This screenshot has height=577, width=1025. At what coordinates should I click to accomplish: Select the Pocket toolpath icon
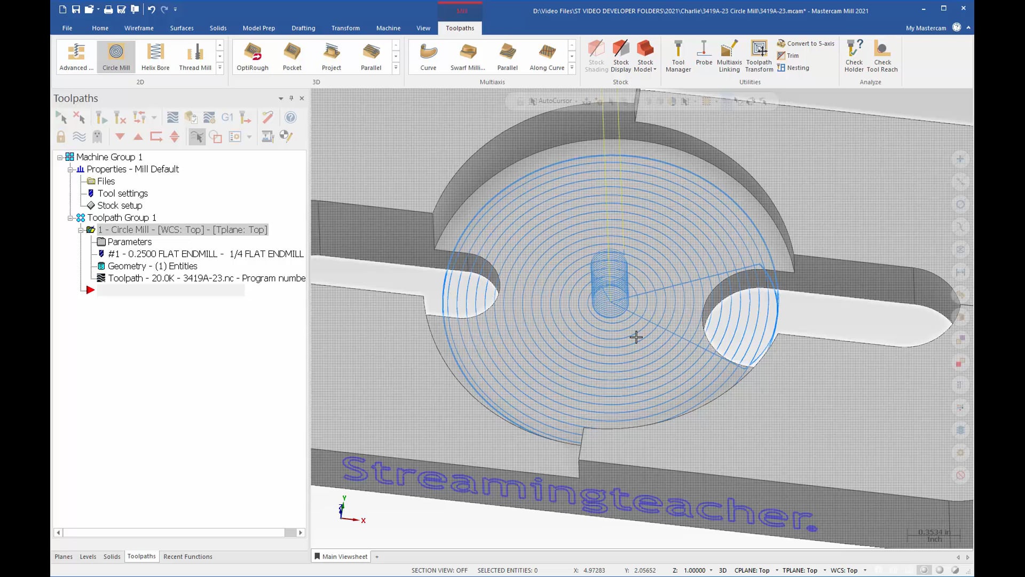291,55
